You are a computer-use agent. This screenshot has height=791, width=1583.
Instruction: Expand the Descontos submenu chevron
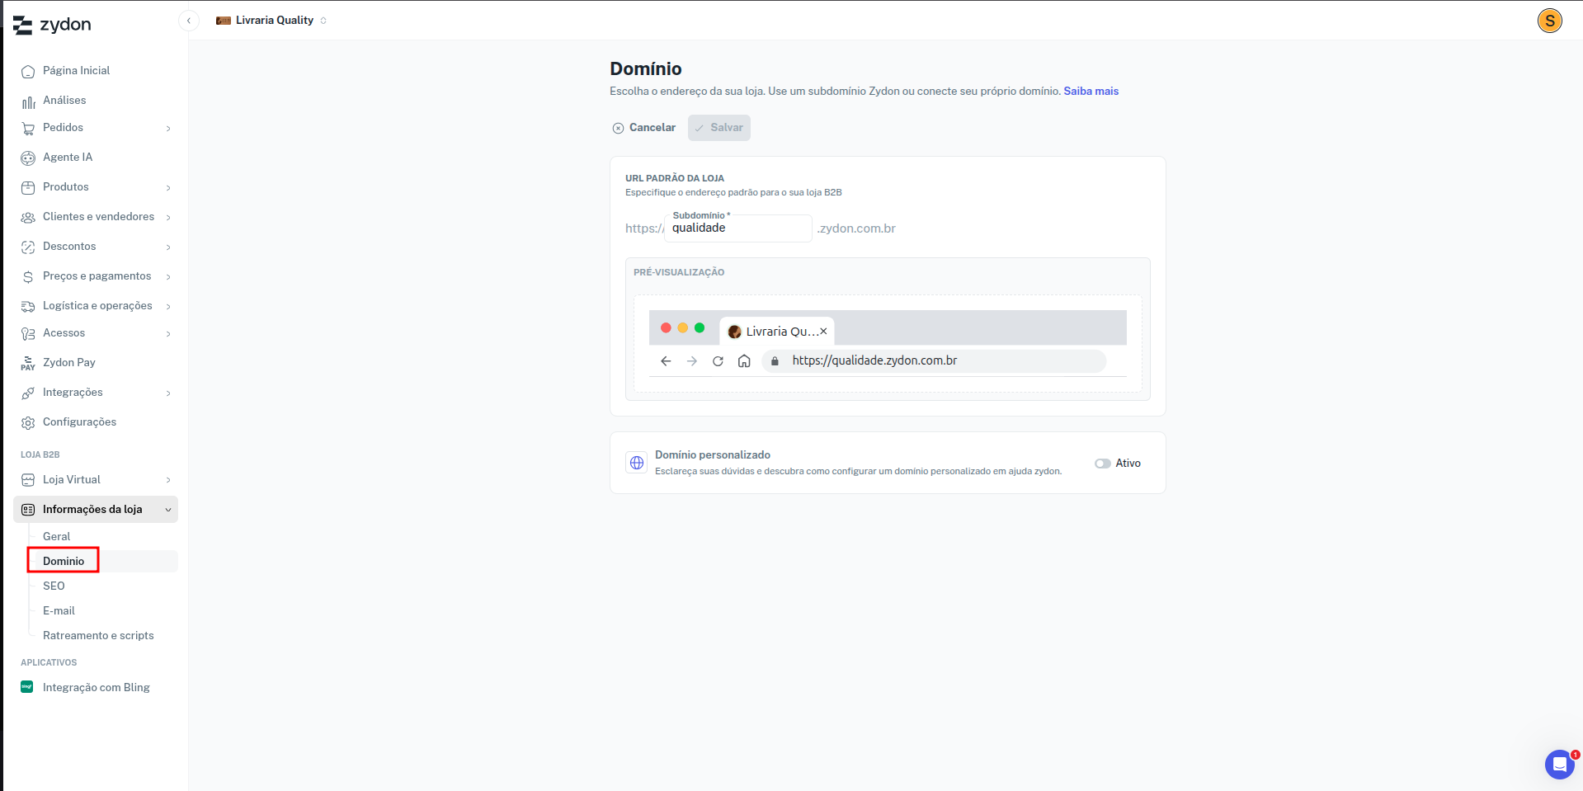168,247
